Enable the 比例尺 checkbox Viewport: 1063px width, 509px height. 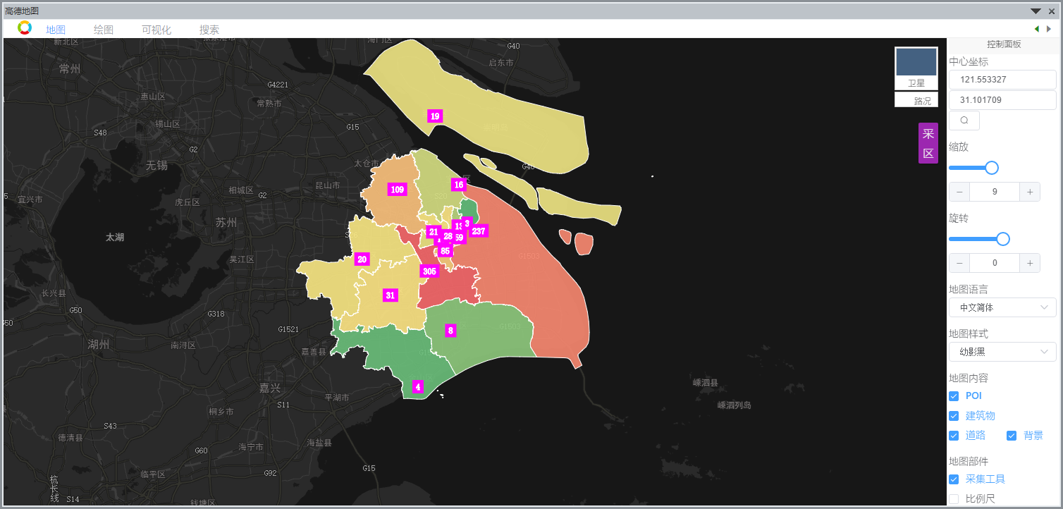954,499
